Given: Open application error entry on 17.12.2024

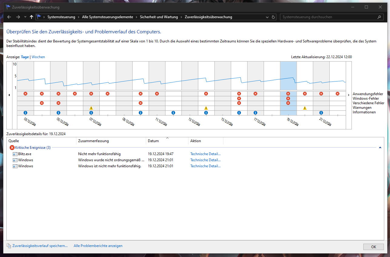Looking at the screenshot, I should (255, 94).
